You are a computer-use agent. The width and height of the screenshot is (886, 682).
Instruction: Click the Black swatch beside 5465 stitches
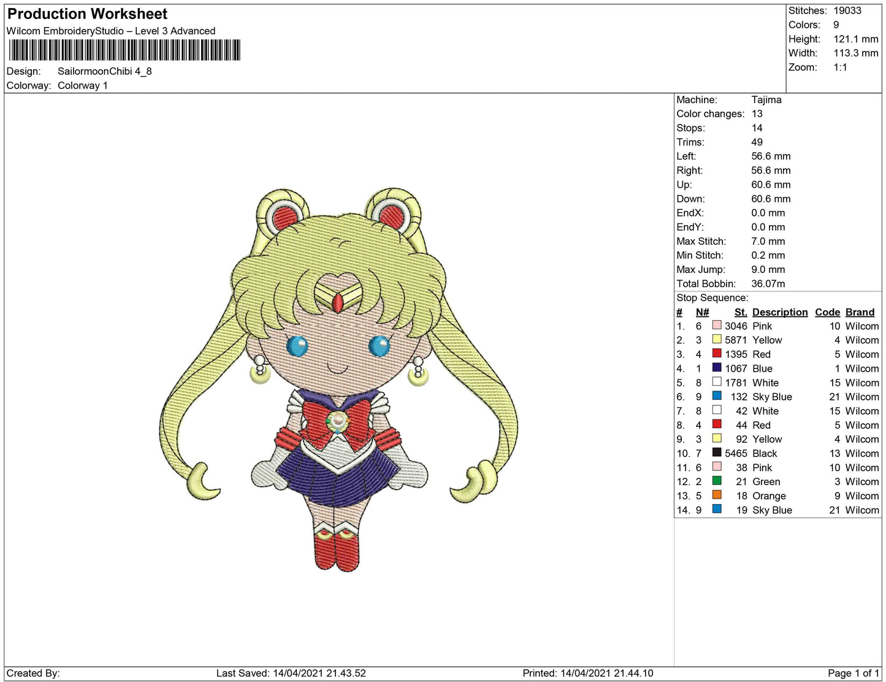click(x=717, y=452)
